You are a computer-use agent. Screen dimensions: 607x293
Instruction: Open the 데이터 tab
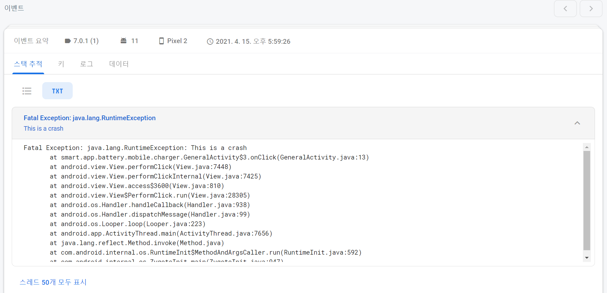(119, 64)
